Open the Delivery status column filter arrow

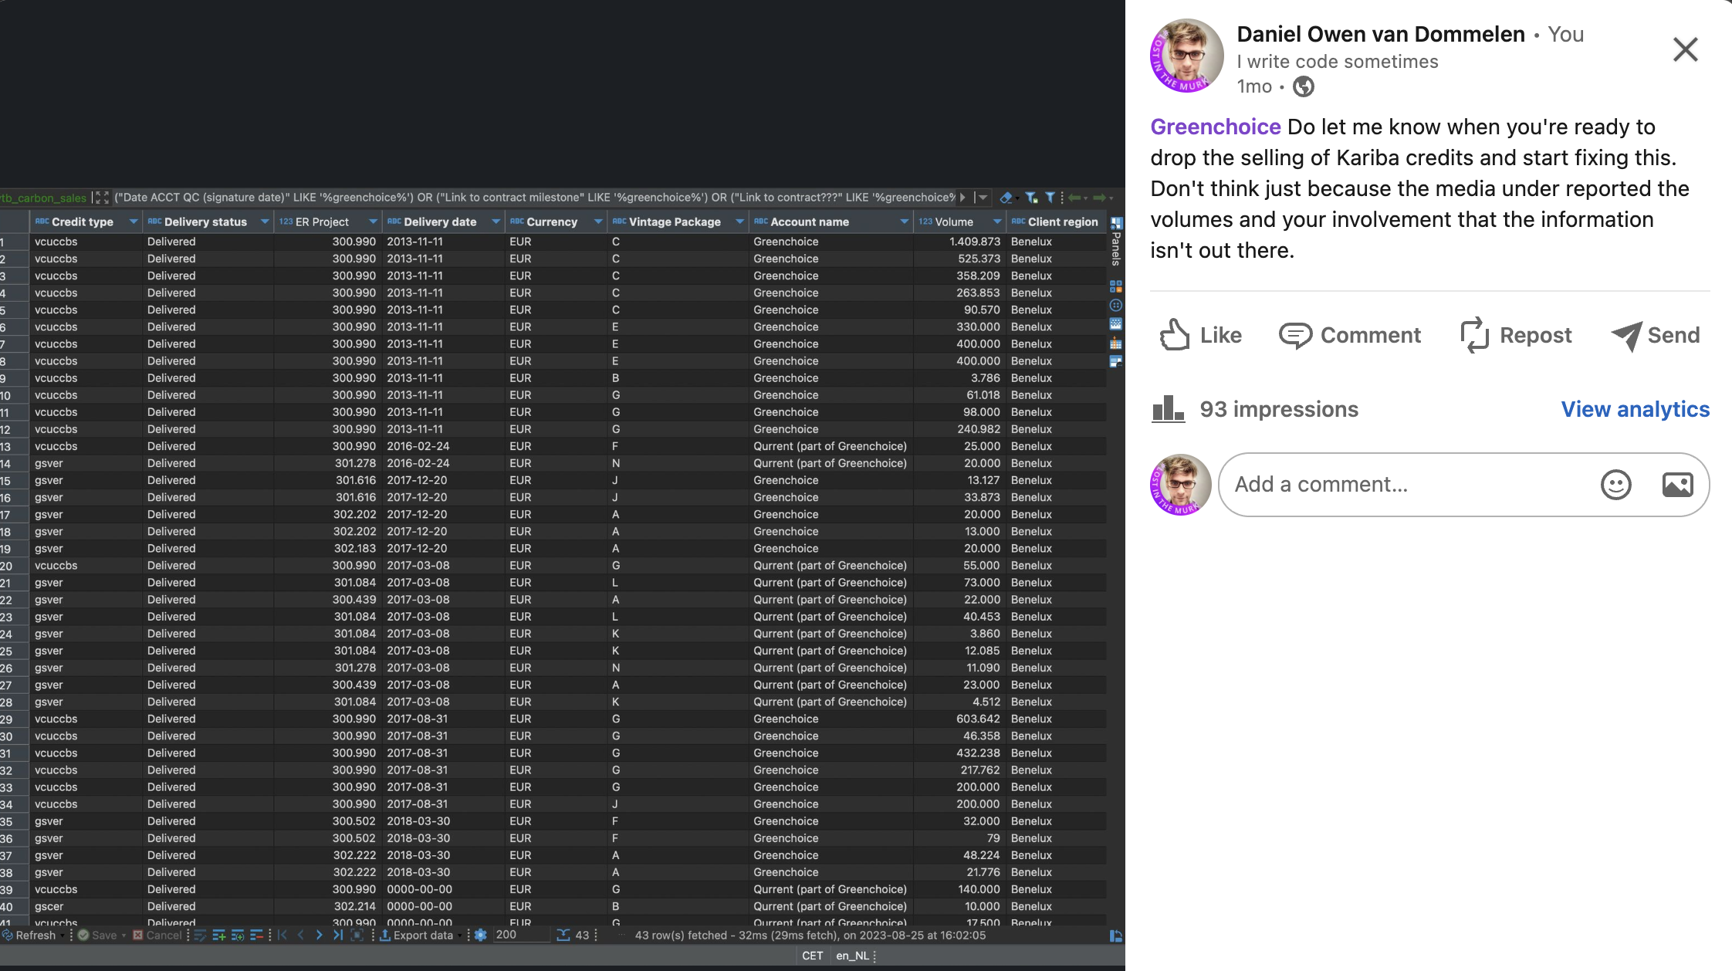[265, 222]
